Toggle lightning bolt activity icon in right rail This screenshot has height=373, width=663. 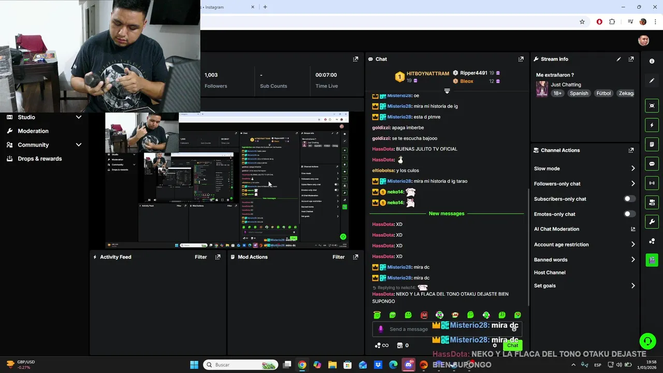(652, 125)
